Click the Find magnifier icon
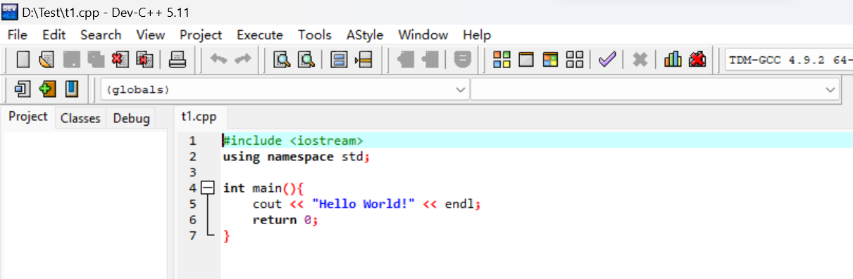The image size is (853, 279). tap(282, 60)
